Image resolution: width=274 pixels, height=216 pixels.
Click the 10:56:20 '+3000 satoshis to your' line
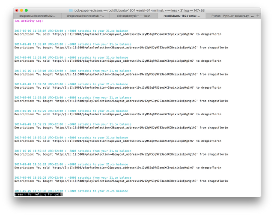[71, 164]
